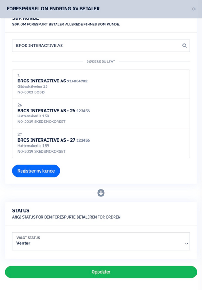Click the Søkeresultat divider label
Screen dimensions: 202x290
pyautogui.click(x=101, y=61)
